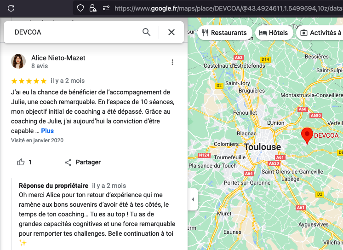This screenshot has height=250, width=343.
Task: Click the Saint-Jory label on the map
Action: 238,83
